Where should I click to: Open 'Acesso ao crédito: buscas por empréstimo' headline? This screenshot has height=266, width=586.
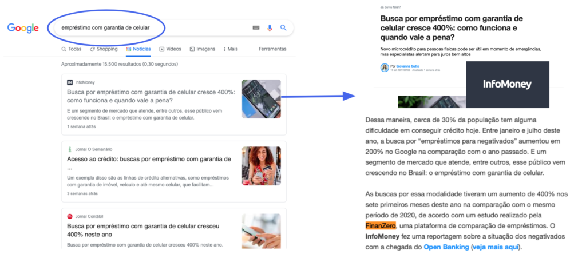(x=149, y=163)
